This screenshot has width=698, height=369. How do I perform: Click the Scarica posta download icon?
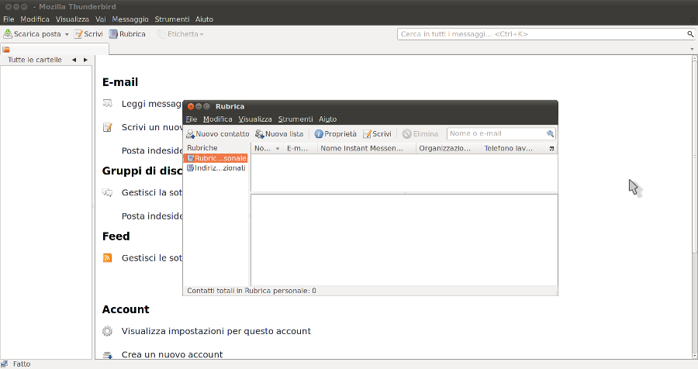pyautogui.click(x=8, y=34)
